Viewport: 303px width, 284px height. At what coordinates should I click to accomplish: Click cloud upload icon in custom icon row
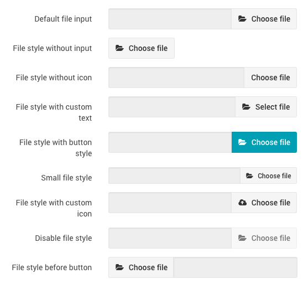[x=242, y=203]
